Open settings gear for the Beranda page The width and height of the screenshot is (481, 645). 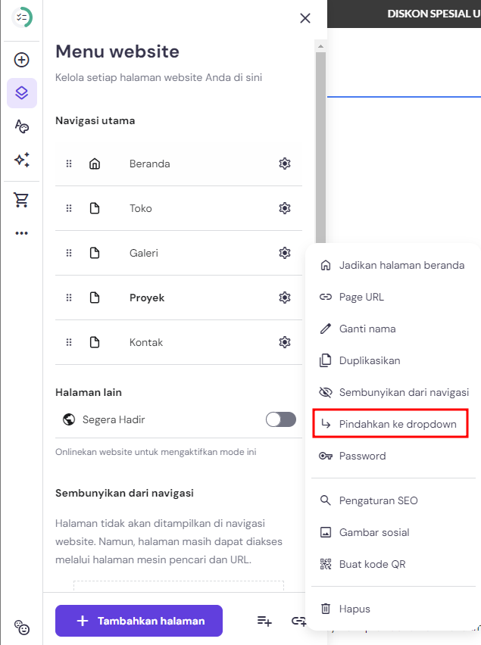coord(285,163)
